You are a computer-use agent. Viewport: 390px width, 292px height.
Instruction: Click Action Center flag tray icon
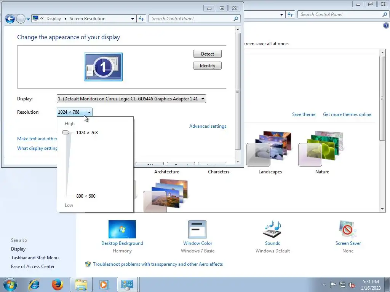coord(333,285)
